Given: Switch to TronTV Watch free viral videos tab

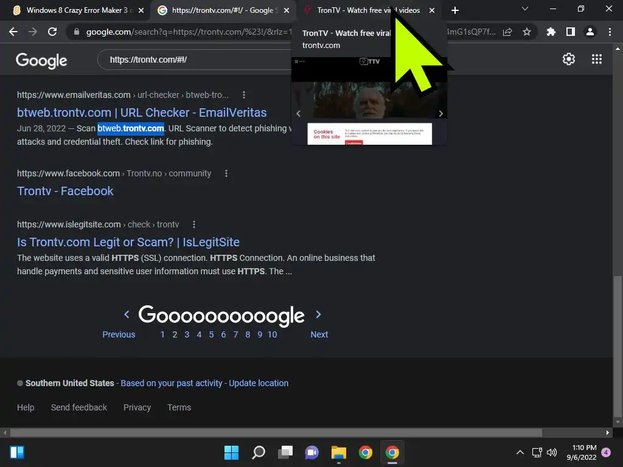Looking at the screenshot, I should [x=368, y=10].
